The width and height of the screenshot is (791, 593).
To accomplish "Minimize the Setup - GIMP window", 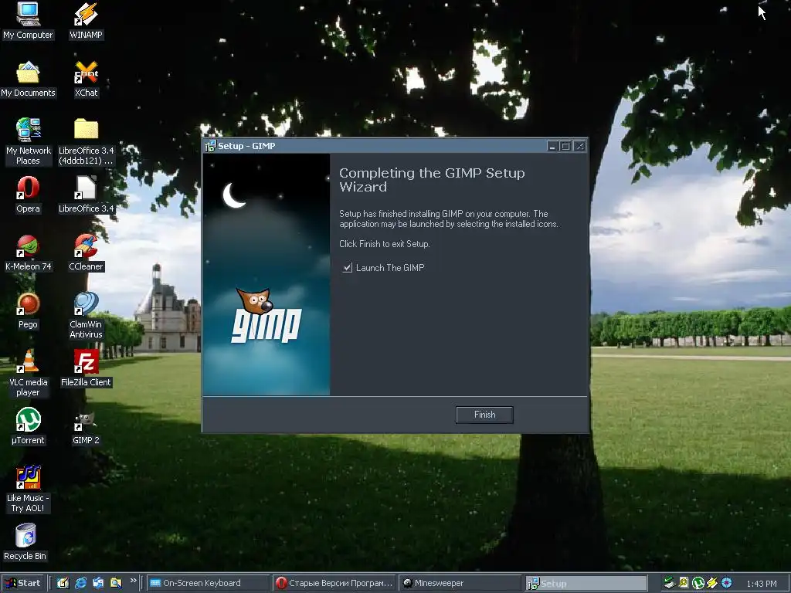I will (x=552, y=146).
